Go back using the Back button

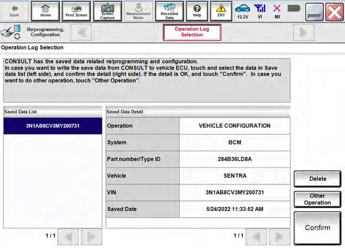click(x=14, y=11)
